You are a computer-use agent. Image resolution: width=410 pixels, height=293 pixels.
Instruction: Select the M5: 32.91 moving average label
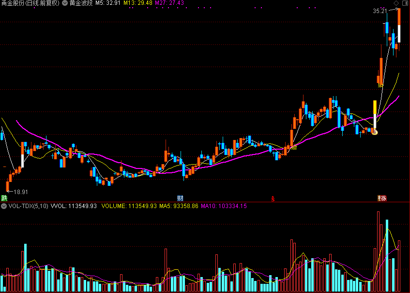(x=108, y=3)
